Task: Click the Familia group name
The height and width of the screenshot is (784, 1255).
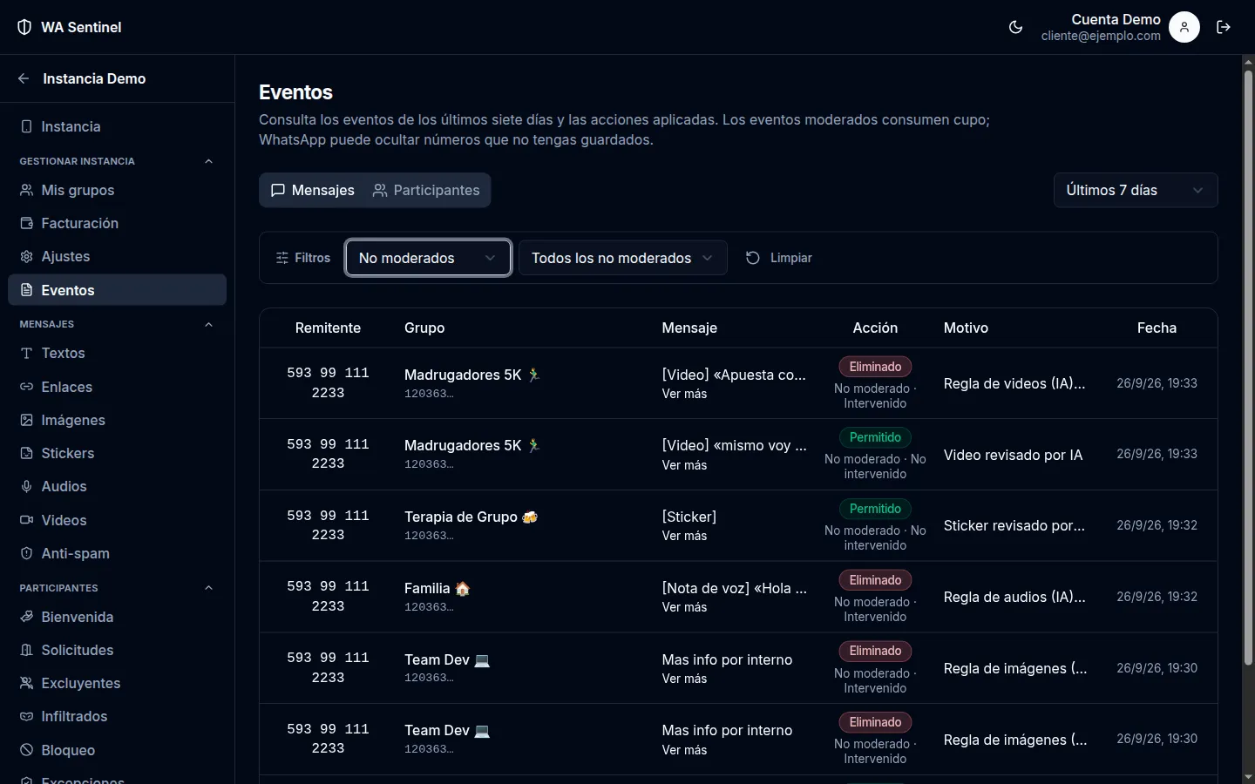Action: pyautogui.click(x=438, y=588)
